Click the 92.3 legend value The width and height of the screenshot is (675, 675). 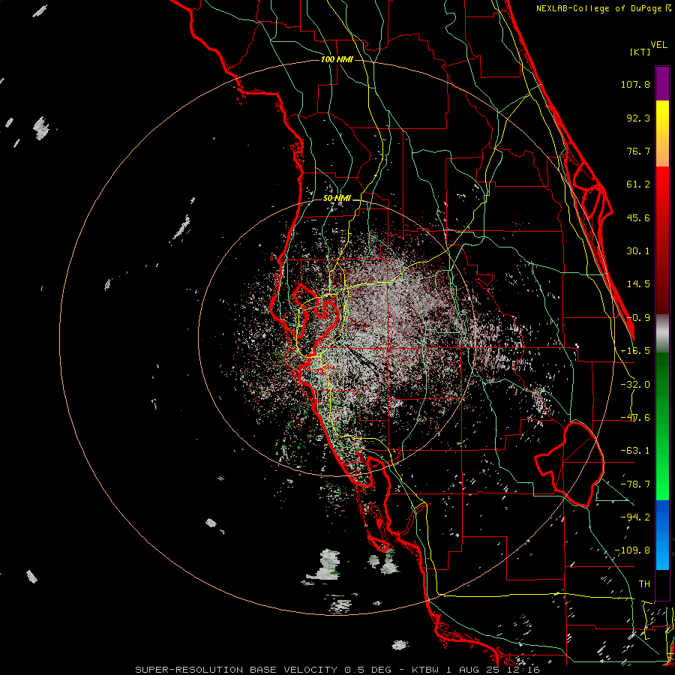[638, 118]
